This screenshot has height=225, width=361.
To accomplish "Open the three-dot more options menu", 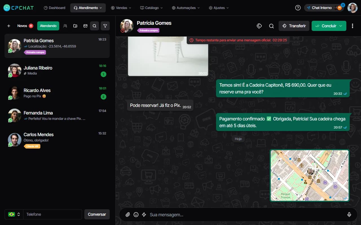I will pyautogui.click(x=353, y=26).
